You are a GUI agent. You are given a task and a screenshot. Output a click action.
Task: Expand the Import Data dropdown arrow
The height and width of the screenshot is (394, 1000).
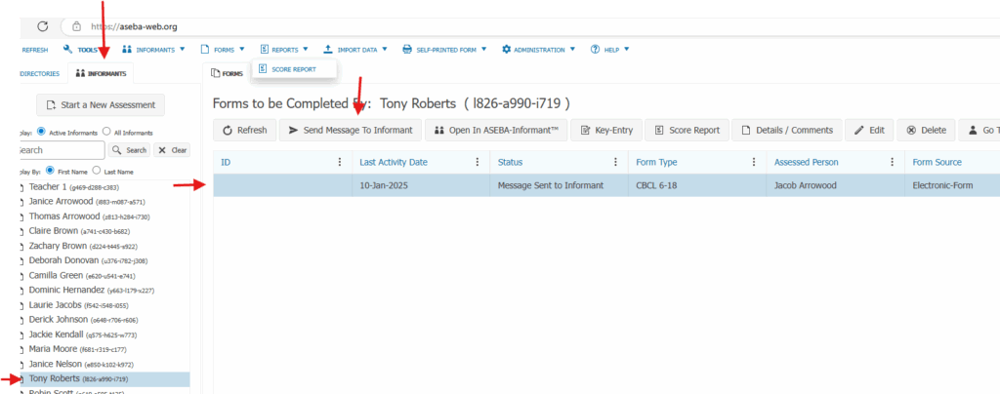pyautogui.click(x=384, y=49)
